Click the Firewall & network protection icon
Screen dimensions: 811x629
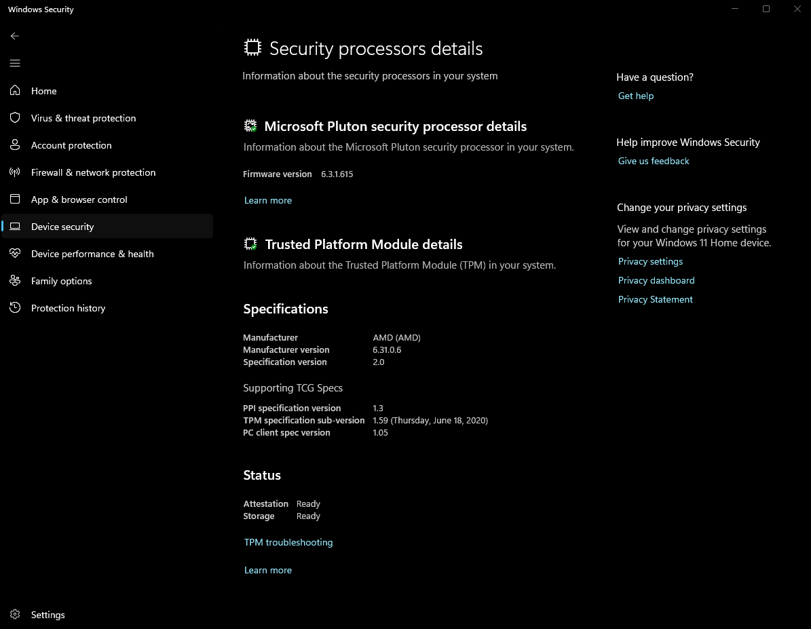coord(15,172)
